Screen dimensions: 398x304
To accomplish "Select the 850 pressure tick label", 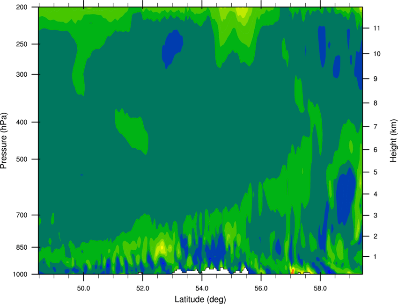I will [22, 247].
